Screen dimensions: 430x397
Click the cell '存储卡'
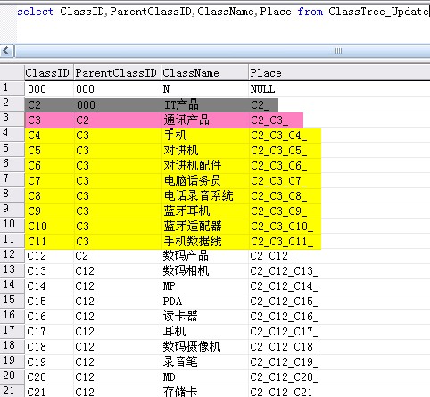click(x=180, y=392)
